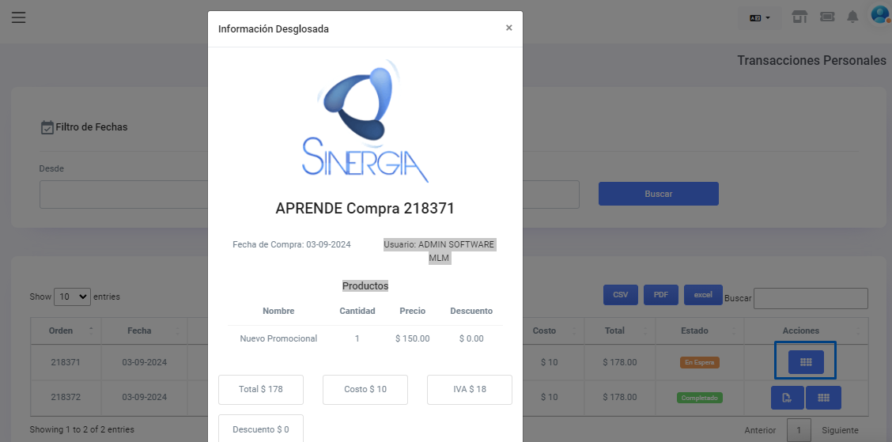The width and height of the screenshot is (892, 442).
Task: Click the ticket icon in header
Action: tap(827, 17)
